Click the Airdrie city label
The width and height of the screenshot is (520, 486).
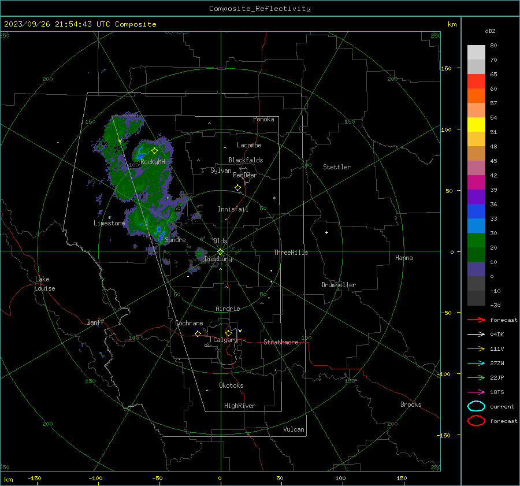coord(228,309)
